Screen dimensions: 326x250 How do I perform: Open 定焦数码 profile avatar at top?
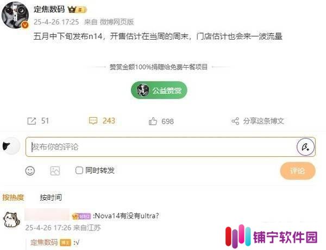(x=15, y=15)
